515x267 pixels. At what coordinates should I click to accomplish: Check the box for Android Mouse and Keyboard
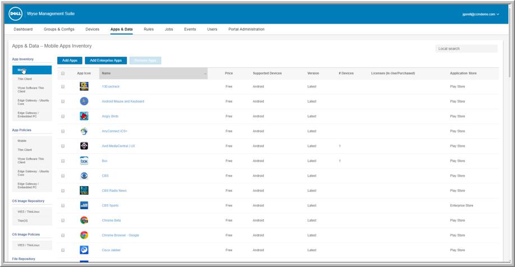pos(63,101)
